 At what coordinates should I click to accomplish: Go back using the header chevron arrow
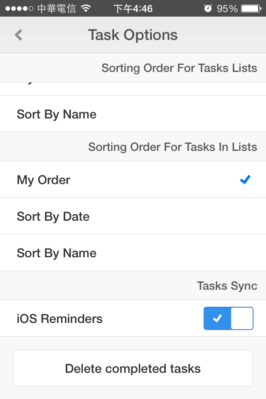18,35
